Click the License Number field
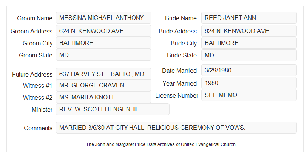The height and width of the screenshot is (152, 304). [249, 95]
